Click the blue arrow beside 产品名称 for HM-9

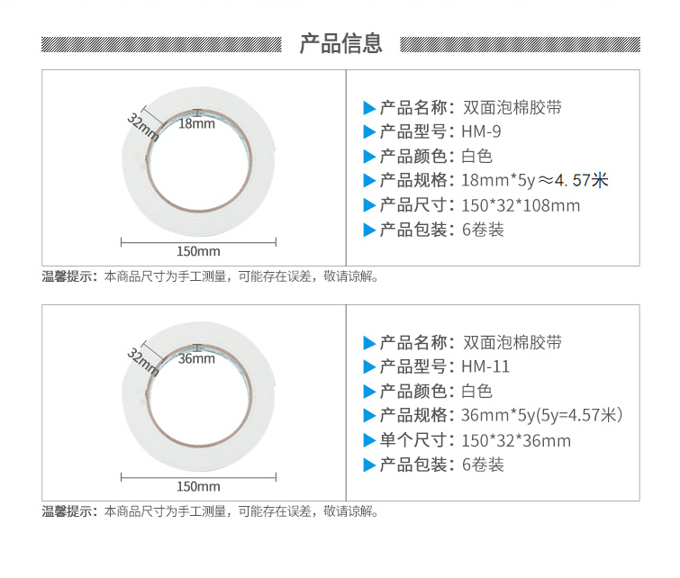(x=369, y=108)
